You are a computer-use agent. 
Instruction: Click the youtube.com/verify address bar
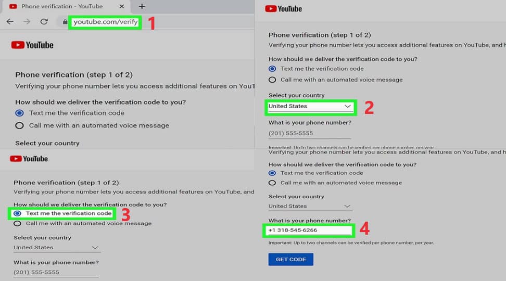[x=105, y=22]
